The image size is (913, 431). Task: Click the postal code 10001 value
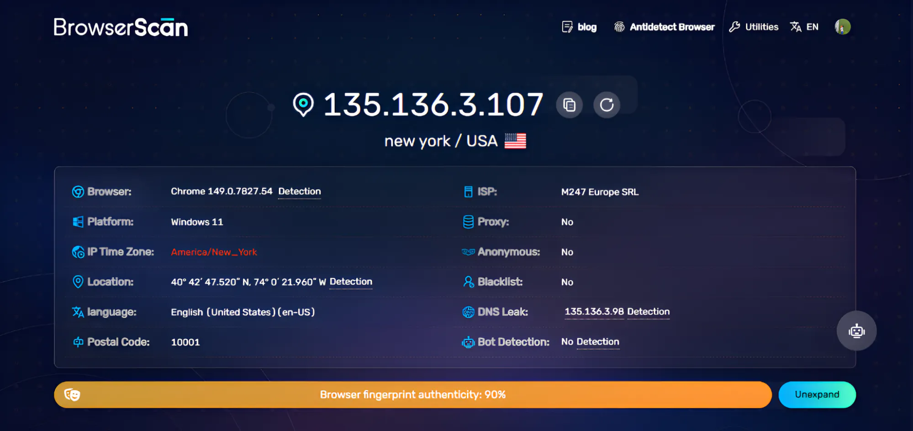(x=185, y=342)
